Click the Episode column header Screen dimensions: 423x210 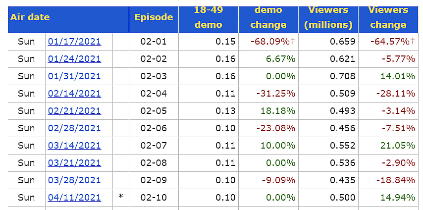click(154, 17)
